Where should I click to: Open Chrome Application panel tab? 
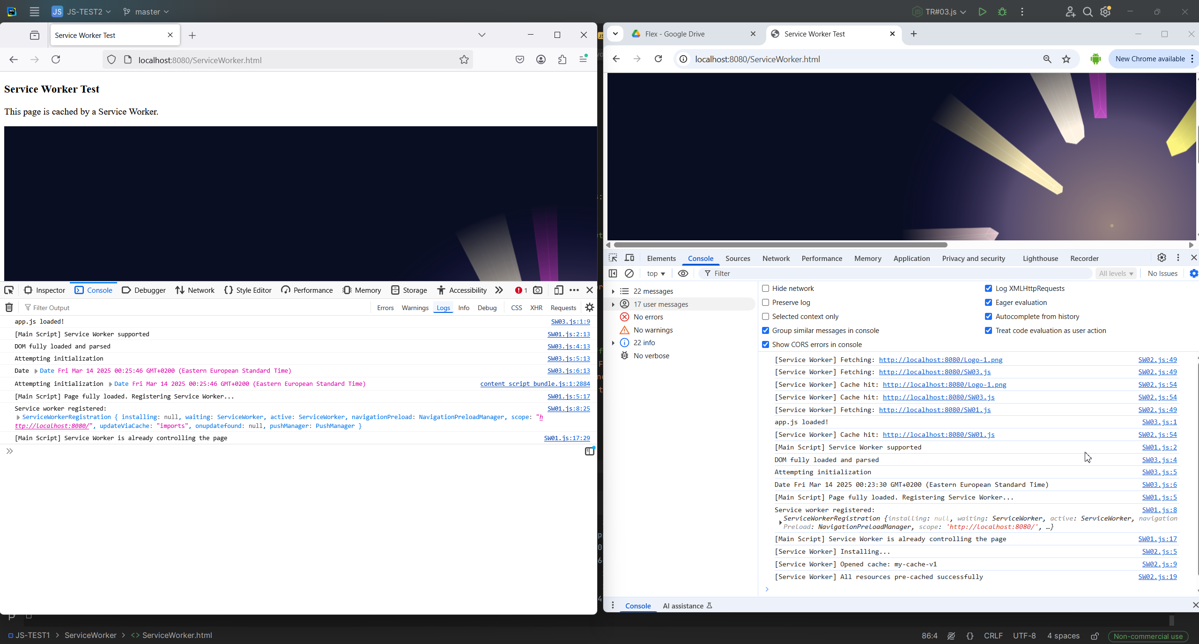(911, 258)
